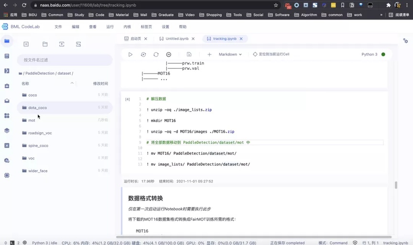Viewport: 413px width, 245px height.
Task: Click the Python 3 kernel name
Action: 370,54
